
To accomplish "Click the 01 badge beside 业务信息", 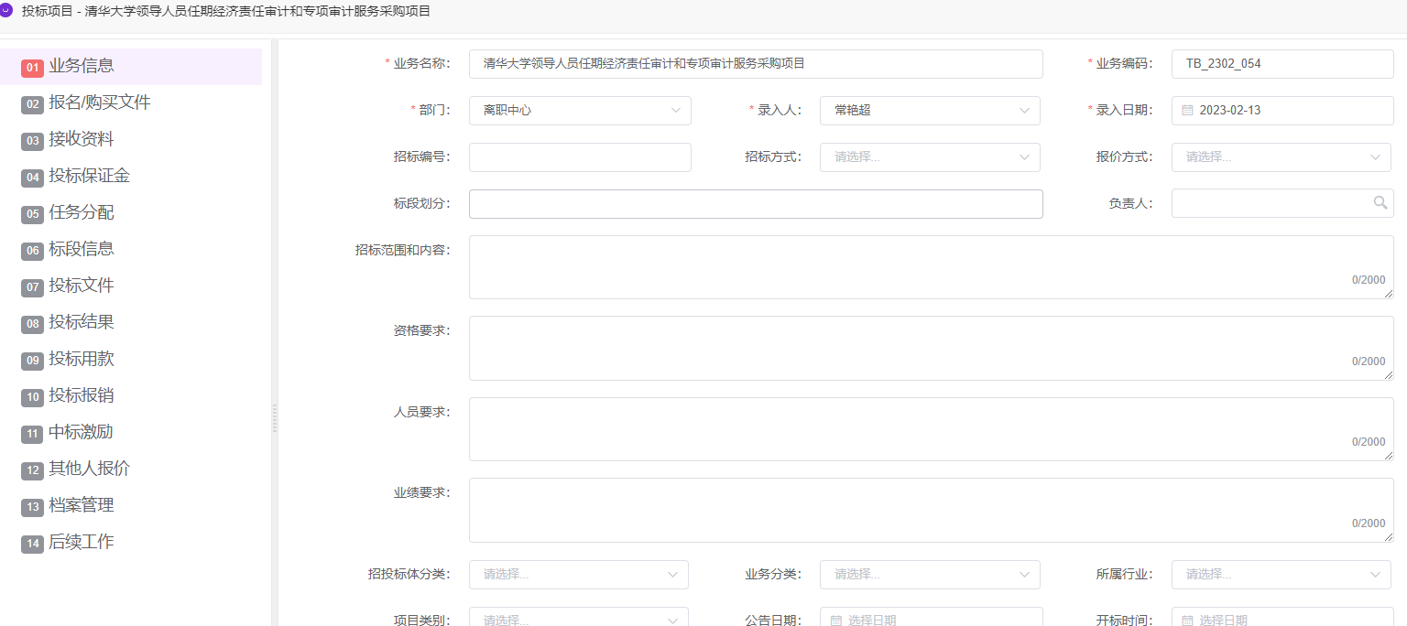I will coord(32,68).
